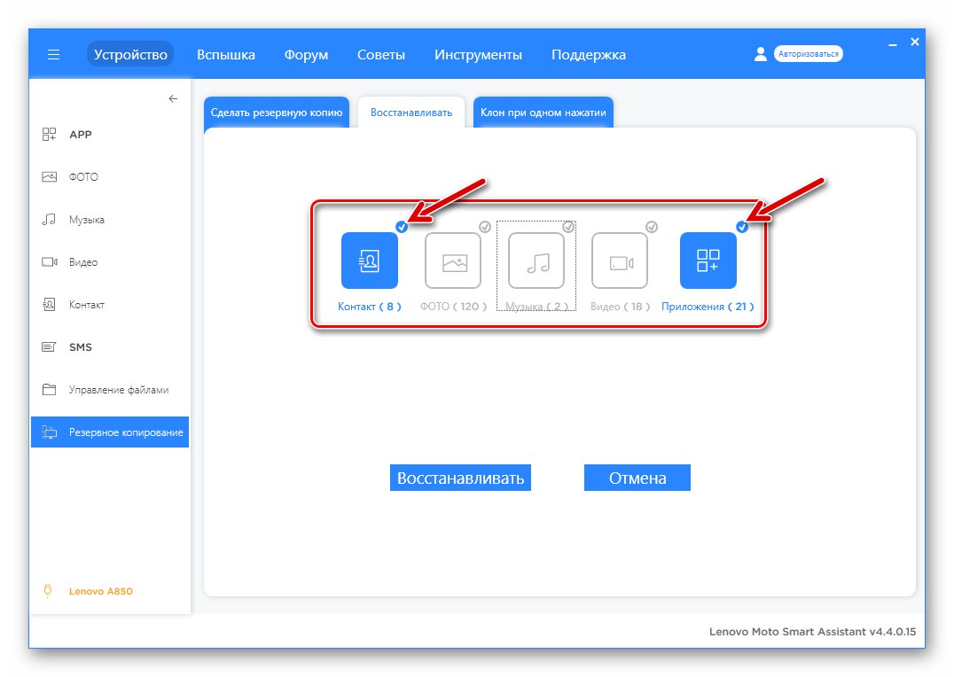Open the Поддержка top menu

pos(589,55)
